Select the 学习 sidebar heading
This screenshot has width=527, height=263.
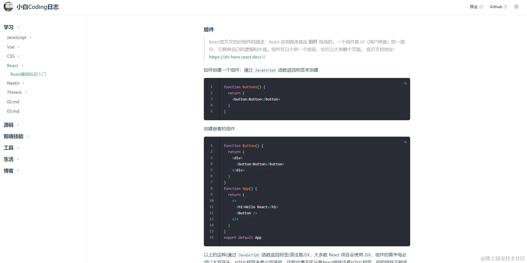click(x=9, y=27)
